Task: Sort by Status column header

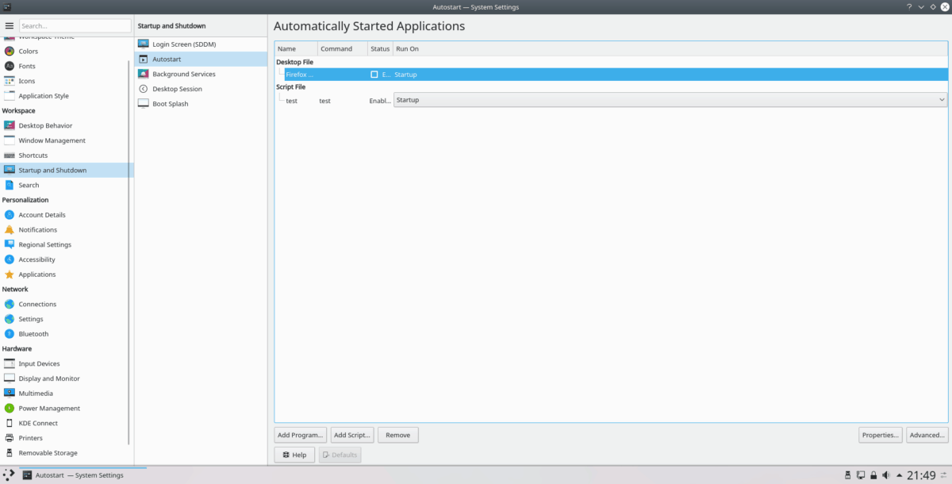Action: 380,48
